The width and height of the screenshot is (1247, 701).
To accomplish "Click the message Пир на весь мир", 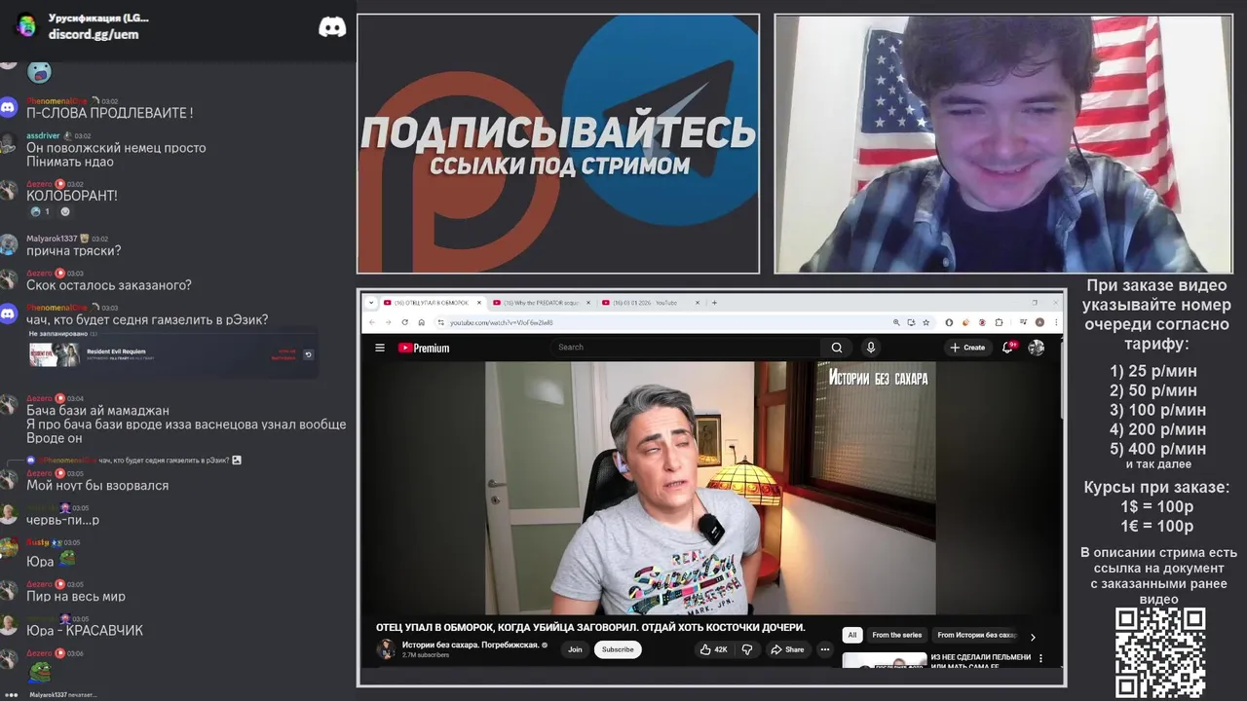I will click(x=76, y=596).
